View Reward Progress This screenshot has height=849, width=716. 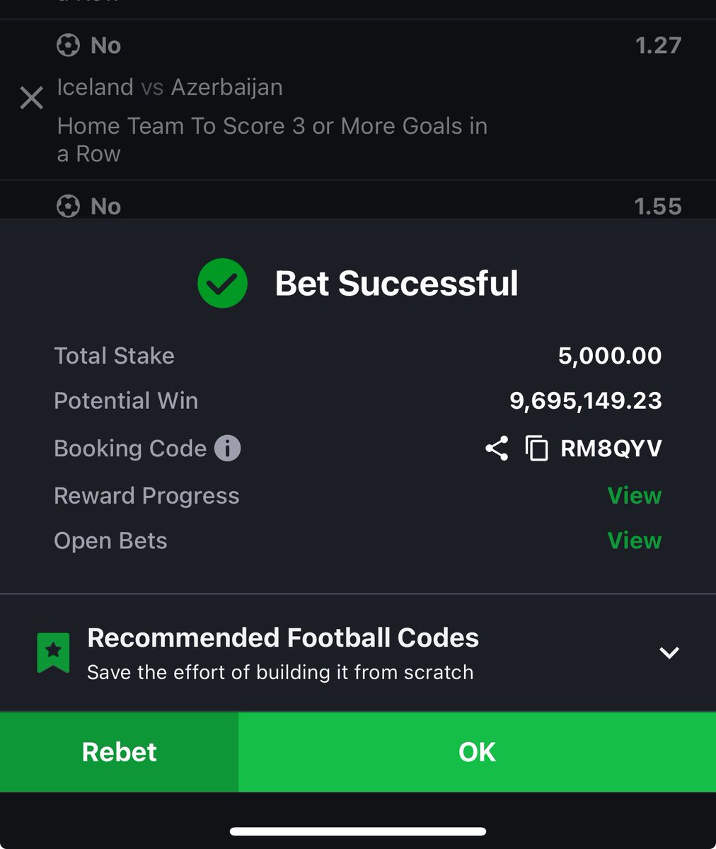pos(635,495)
